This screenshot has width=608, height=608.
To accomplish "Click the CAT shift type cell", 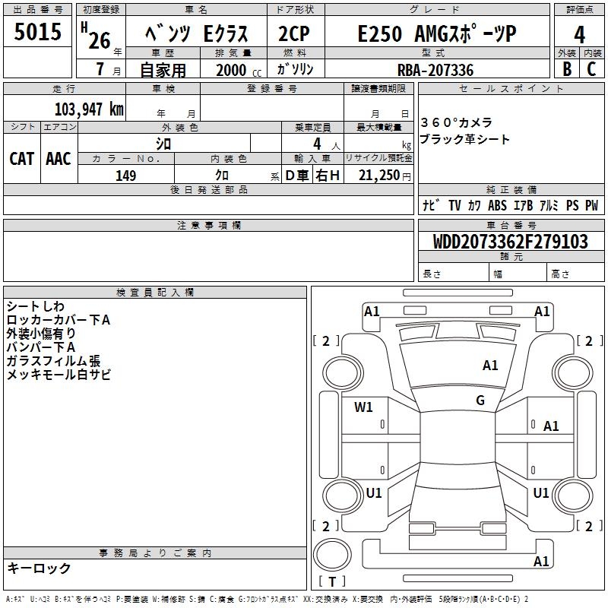I will click(x=22, y=158).
